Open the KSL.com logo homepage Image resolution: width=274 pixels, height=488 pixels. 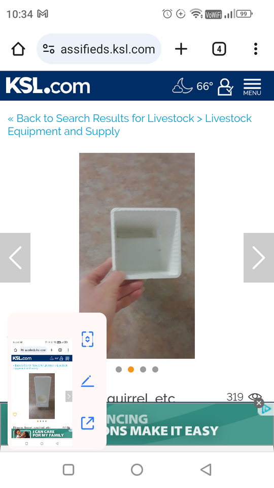coord(48,85)
